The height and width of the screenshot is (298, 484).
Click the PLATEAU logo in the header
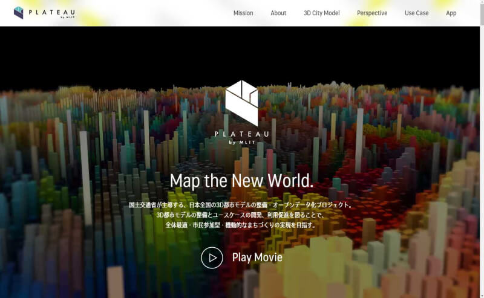[x=44, y=13]
